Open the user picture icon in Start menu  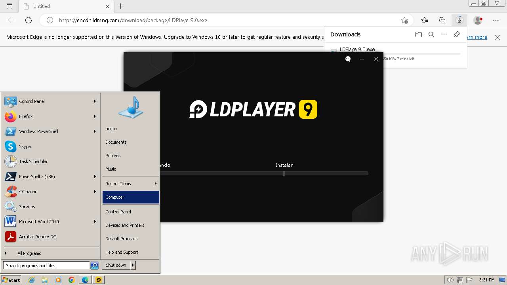click(131, 107)
